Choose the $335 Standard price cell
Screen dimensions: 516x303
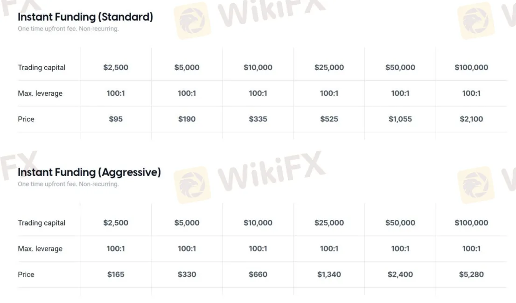[258, 119]
